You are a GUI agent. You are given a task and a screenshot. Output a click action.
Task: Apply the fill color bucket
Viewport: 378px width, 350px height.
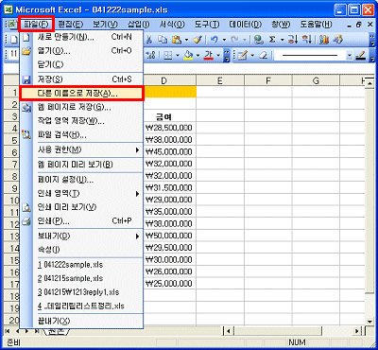coord(188,56)
